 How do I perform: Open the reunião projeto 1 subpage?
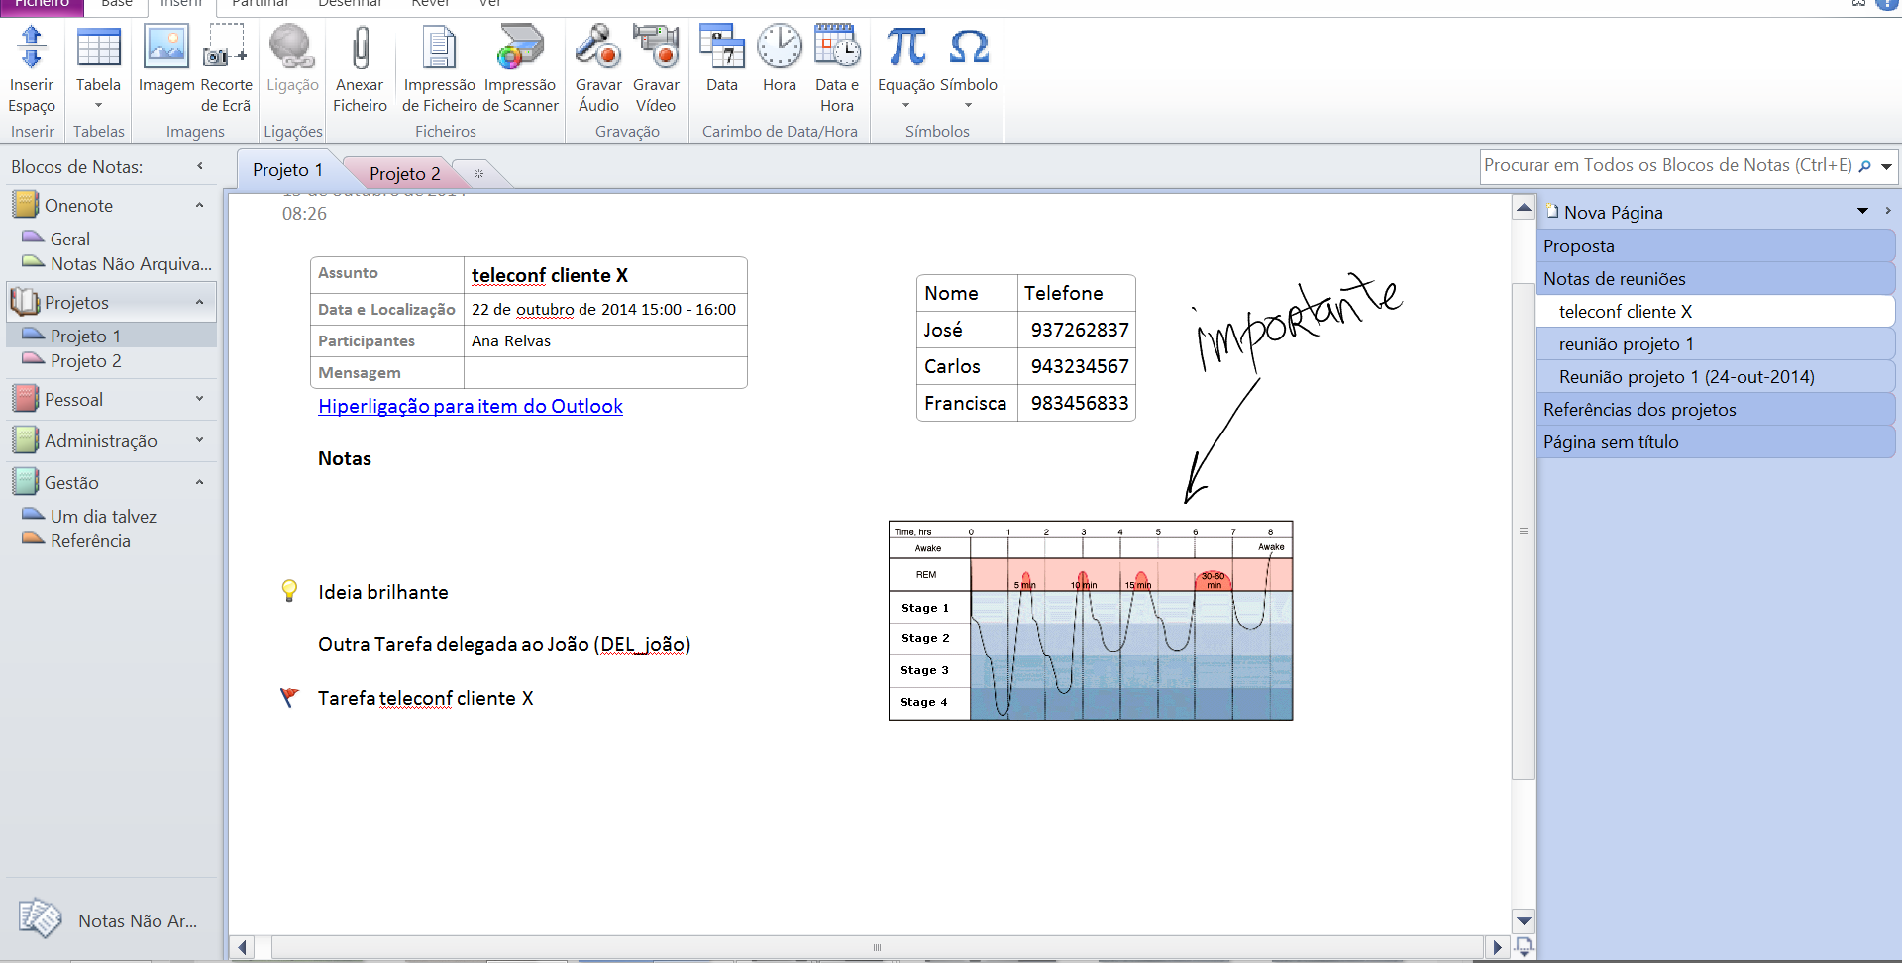click(x=1716, y=343)
